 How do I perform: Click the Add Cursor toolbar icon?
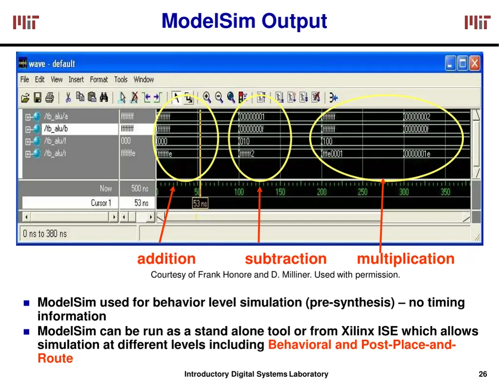(x=121, y=98)
